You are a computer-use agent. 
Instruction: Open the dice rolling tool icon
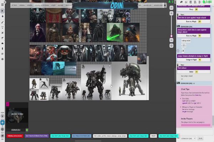tap(2, 59)
